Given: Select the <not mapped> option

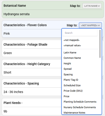Looking at the screenshot, I should tap(71, 40).
